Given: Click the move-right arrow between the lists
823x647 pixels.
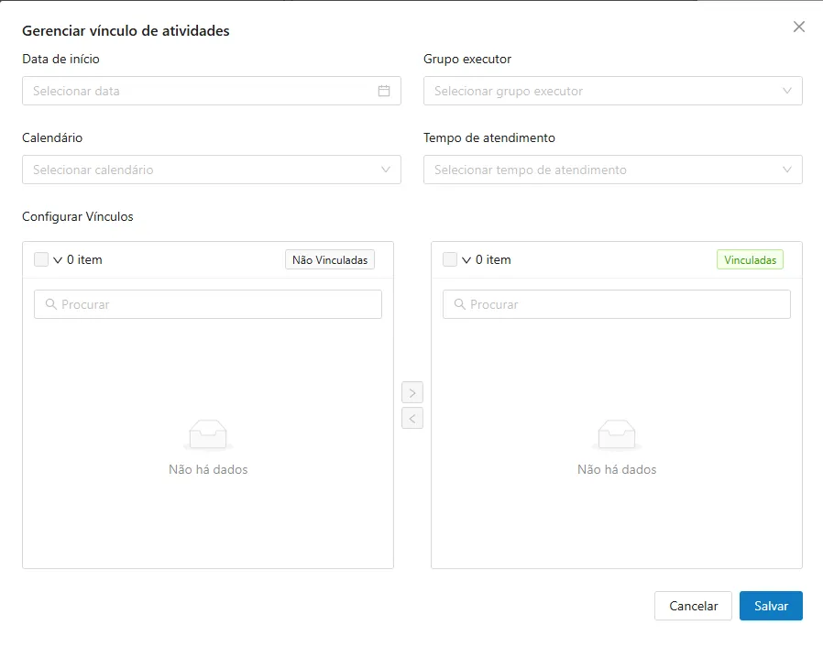Looking at the screenshot, I should (412, 392).
